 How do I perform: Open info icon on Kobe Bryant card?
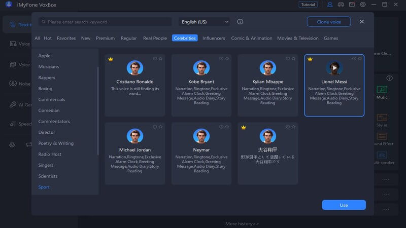pos(221,59)
